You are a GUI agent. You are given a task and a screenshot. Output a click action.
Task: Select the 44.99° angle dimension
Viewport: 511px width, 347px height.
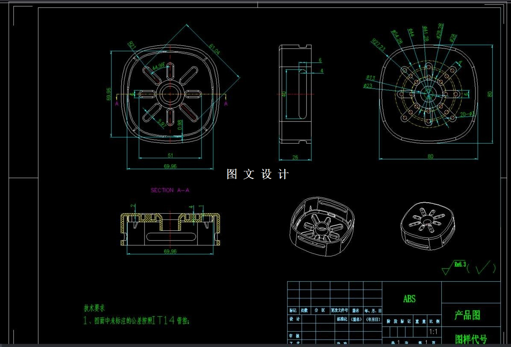pyautogui.click(x=159, y=66)
